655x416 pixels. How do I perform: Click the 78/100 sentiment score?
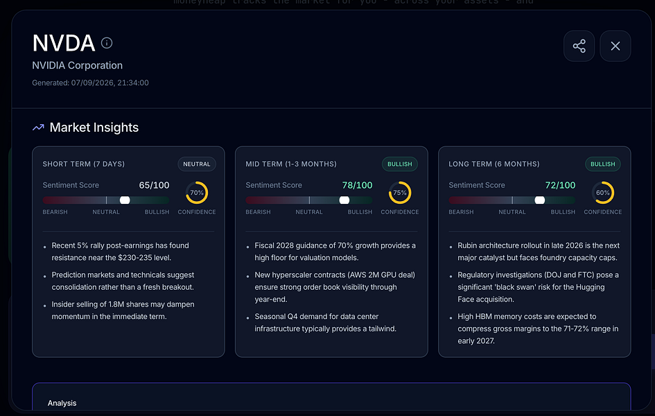[357, 185]
